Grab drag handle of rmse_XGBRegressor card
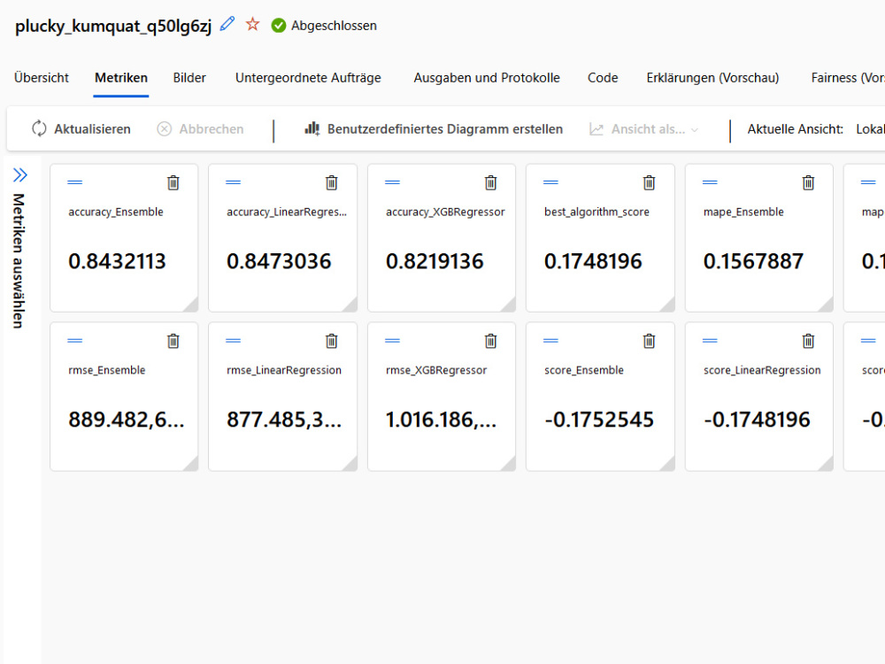 coord(392,341)
